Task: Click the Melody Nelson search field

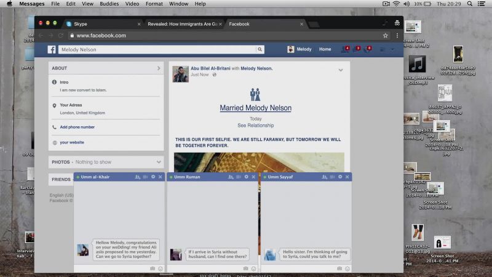Action: [157, 49]
